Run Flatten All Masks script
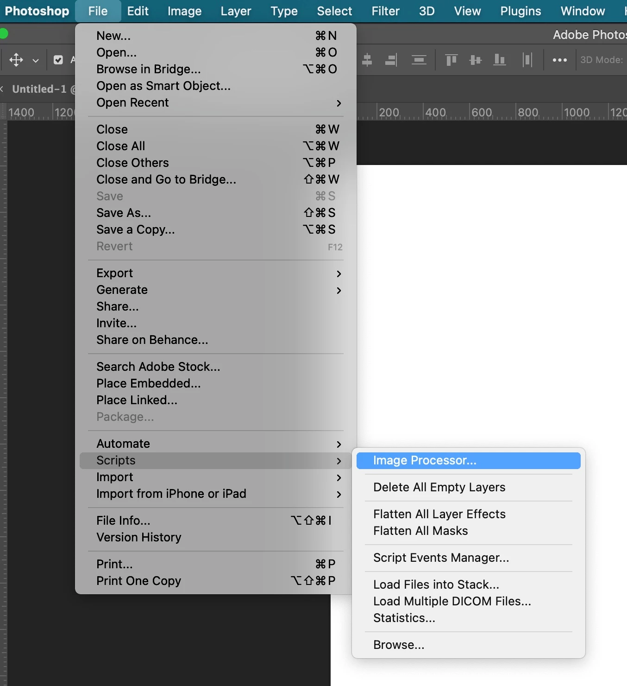 pyautogui.click(x=469, y=531)
